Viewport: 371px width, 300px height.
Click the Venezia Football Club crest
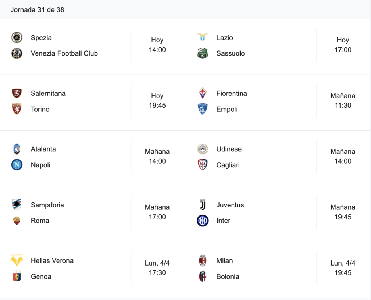coord(17,53)
